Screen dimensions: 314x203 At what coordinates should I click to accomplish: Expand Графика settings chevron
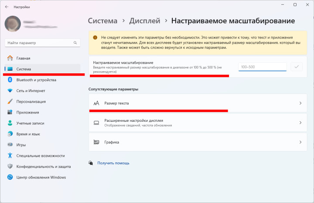click(x=300, y=142)
